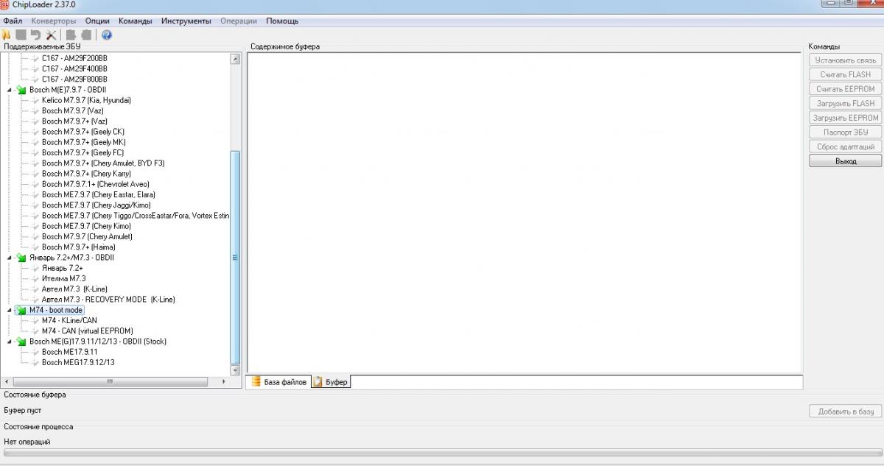Screen dimensions: 884x466
Task: Select Bosch M7.9.7+ (Haima)
Action: pos(78,247)
